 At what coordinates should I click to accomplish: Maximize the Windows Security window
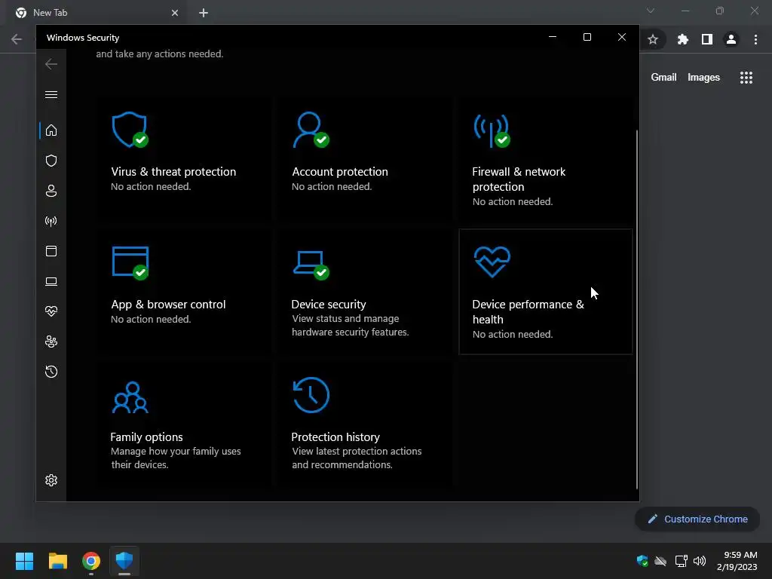(587, 37)
